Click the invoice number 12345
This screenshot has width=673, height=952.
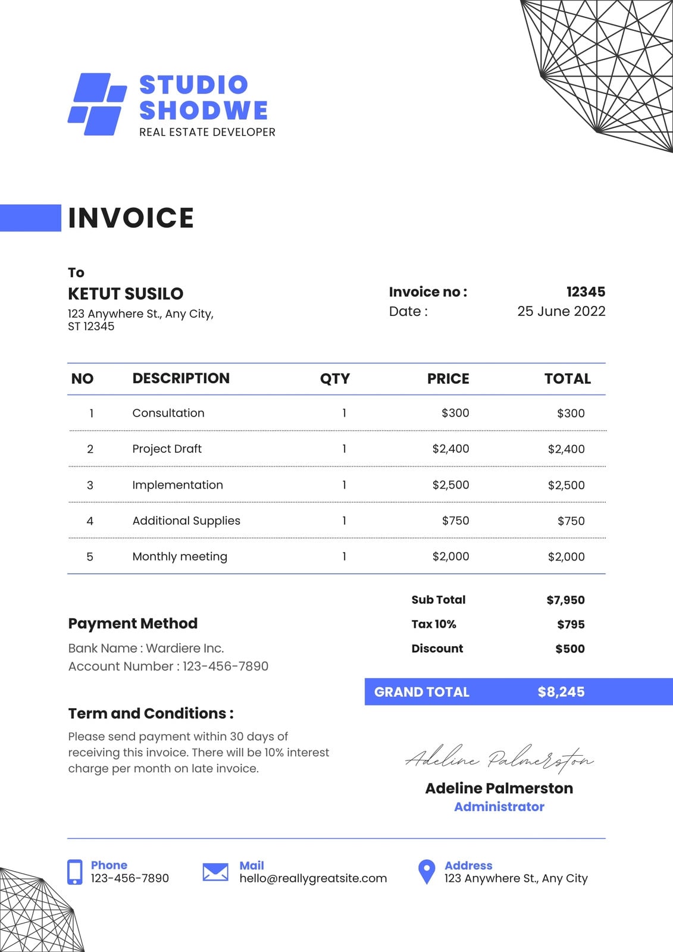tap(586, 292)
